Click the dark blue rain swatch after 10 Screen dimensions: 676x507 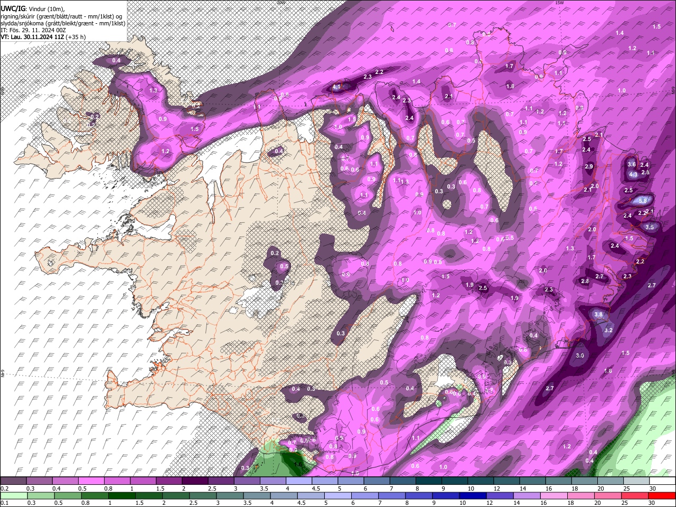[473, 495]
